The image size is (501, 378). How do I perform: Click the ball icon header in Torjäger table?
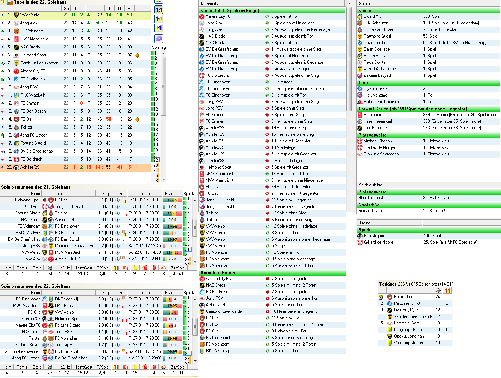pos(438,291)
